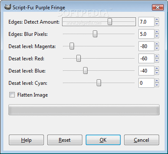The height and width of the screenshot is (154, 168).
Task: Open the Help button
Action: point(26,140)
